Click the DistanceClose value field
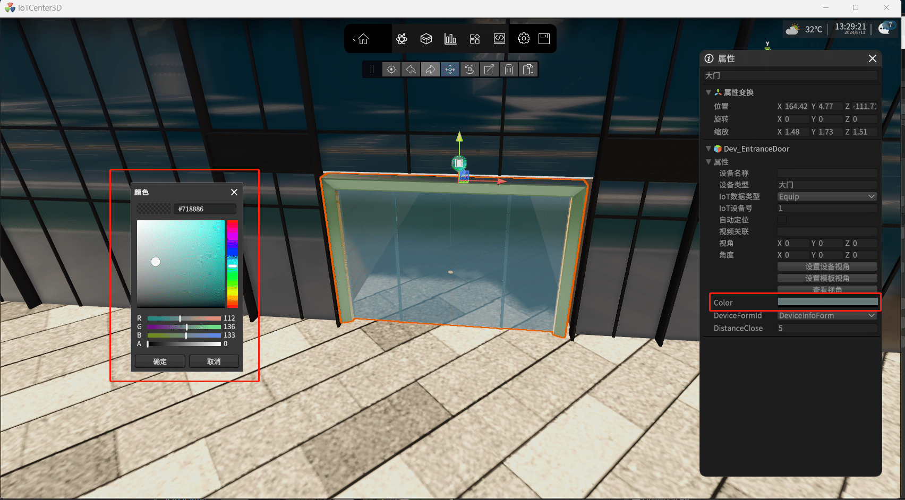The width and height of the screenshot is (905, 500). coord(827,328)
